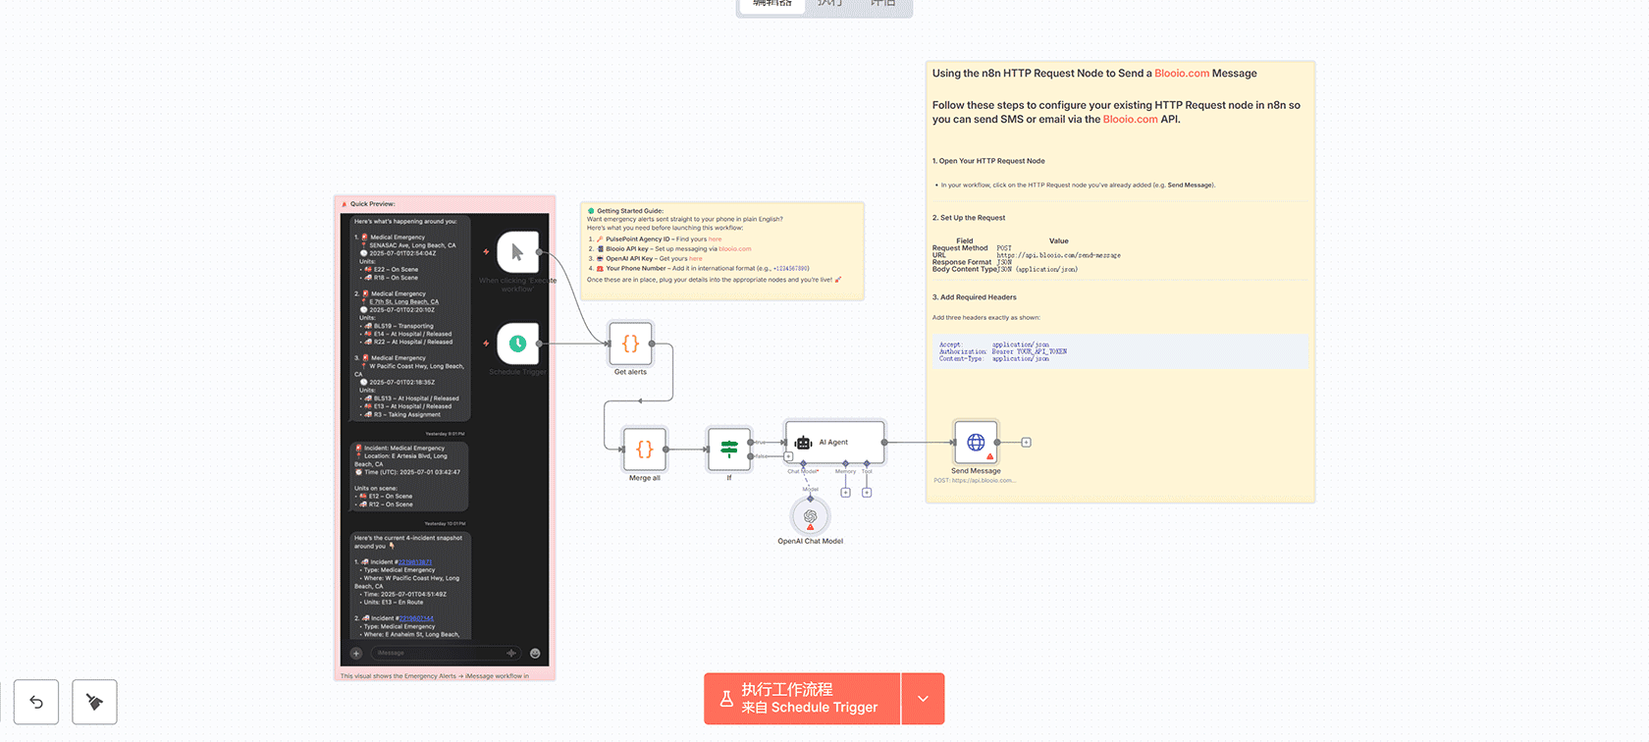Image resolution: width=1649 pixels, height=742 pixels.
Task: Open the Merge all code node
Action: point(644,450)
